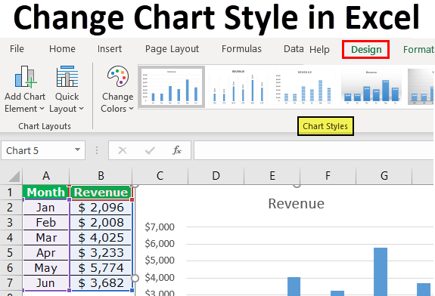Click the Name Box showing Chart 5
Image resolution: width=435 pixels, height=296 pixels.
pyautogui.click(x=42, y=150)
